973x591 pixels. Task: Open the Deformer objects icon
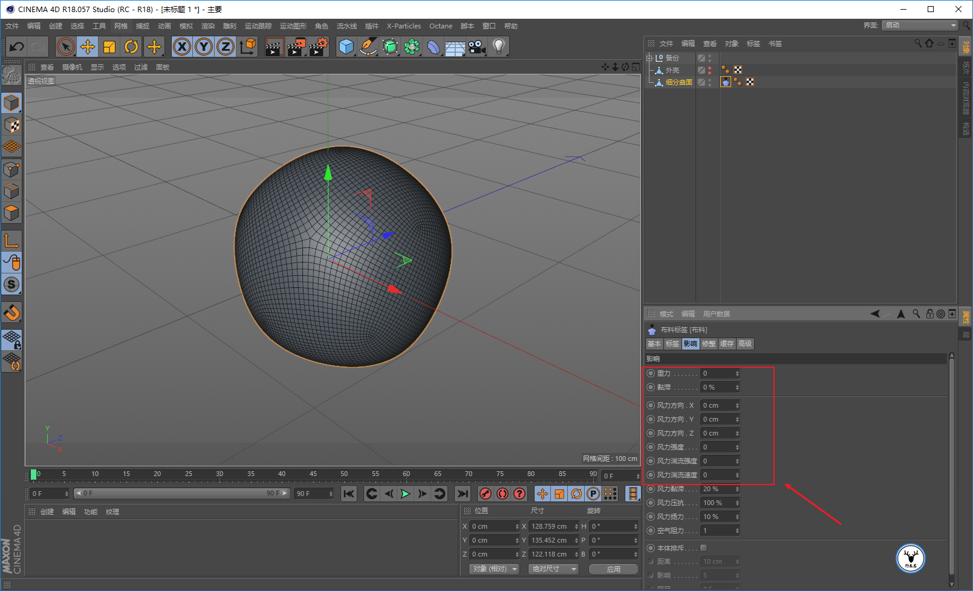(434, 47)
